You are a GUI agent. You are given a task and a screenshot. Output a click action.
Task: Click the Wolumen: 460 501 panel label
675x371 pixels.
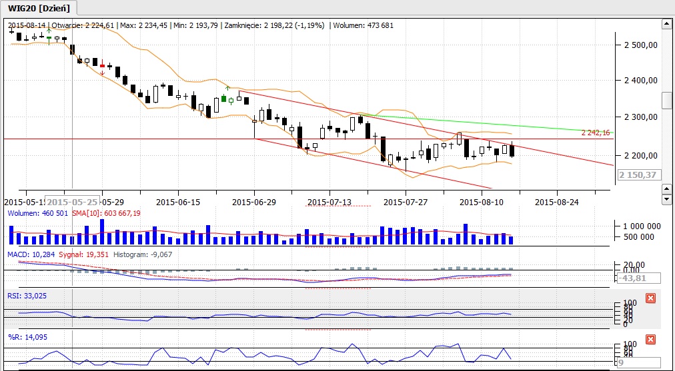tap(38, 213)
